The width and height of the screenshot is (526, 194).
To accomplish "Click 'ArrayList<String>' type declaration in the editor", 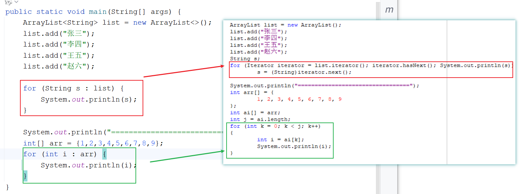I will point(61,23).
